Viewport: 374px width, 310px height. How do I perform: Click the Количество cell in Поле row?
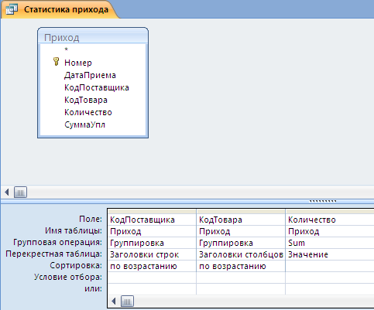point(330,220)
